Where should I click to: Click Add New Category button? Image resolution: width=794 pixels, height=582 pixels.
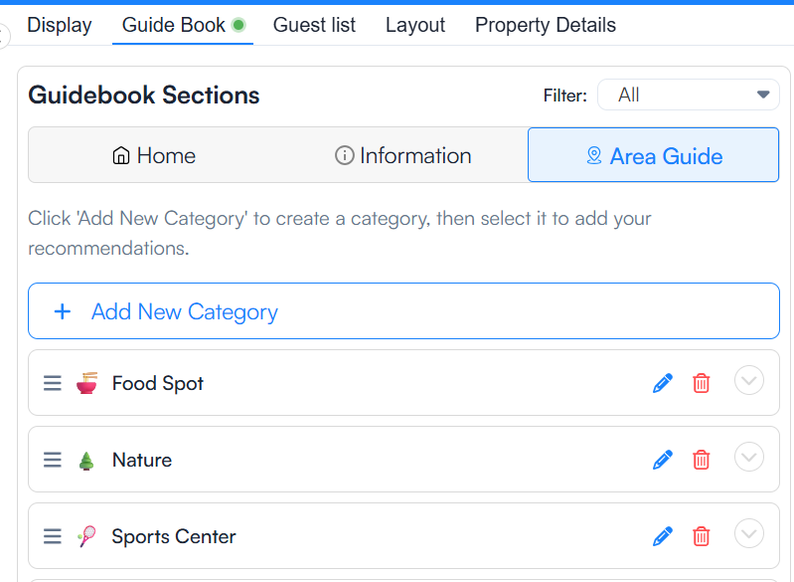(x=403, y=310)
